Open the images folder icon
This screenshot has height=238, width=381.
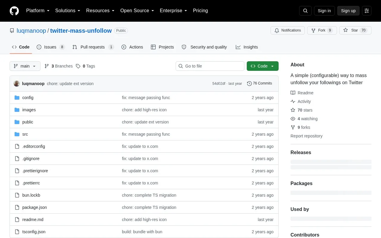17,110
